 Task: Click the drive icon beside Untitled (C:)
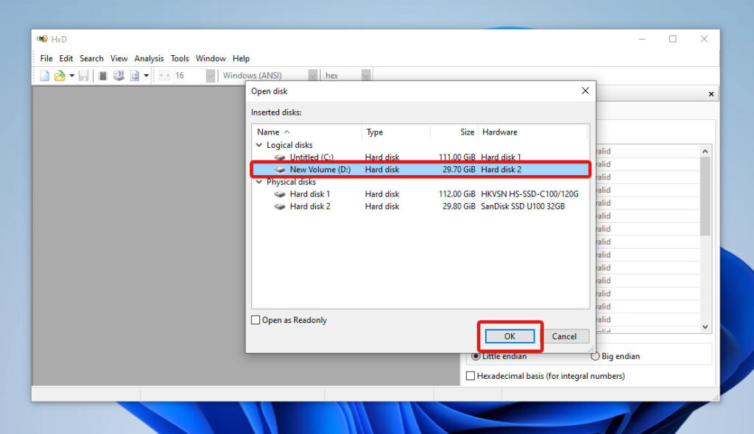(x=280, y=157)
